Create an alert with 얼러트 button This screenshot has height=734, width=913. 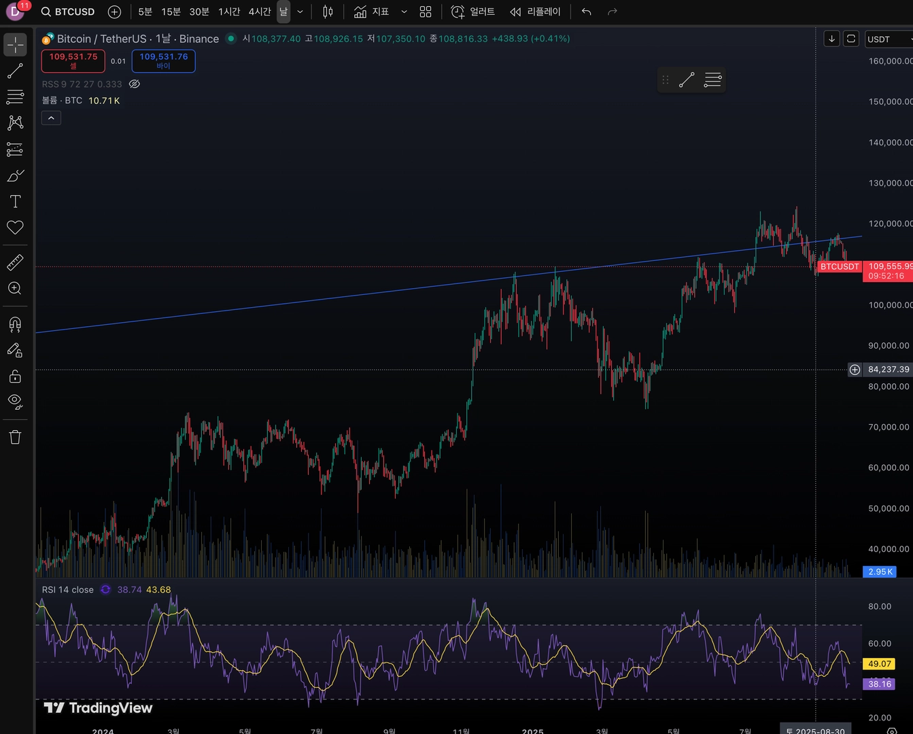tap(473, 12)
